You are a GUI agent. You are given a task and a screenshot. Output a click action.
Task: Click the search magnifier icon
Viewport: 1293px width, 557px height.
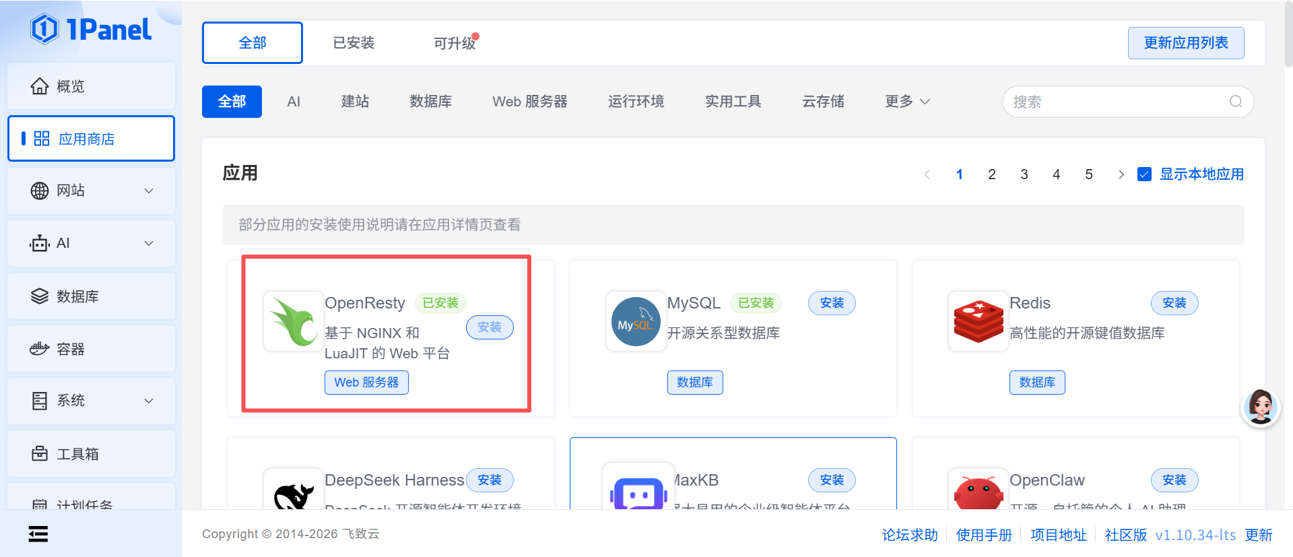(1236, 102)
